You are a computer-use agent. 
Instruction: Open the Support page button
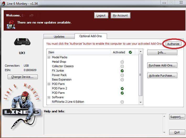(177, 117)
